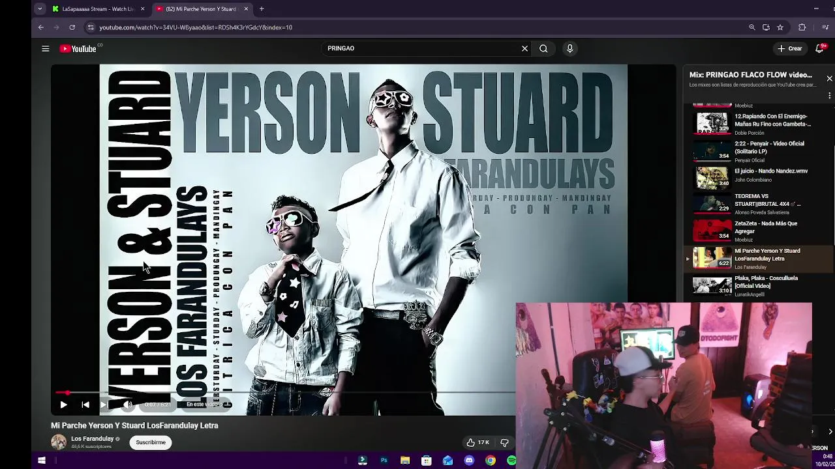This screenshot has height=469, width=835.
Task: Skip to the next video
Action: coord(104,405)
